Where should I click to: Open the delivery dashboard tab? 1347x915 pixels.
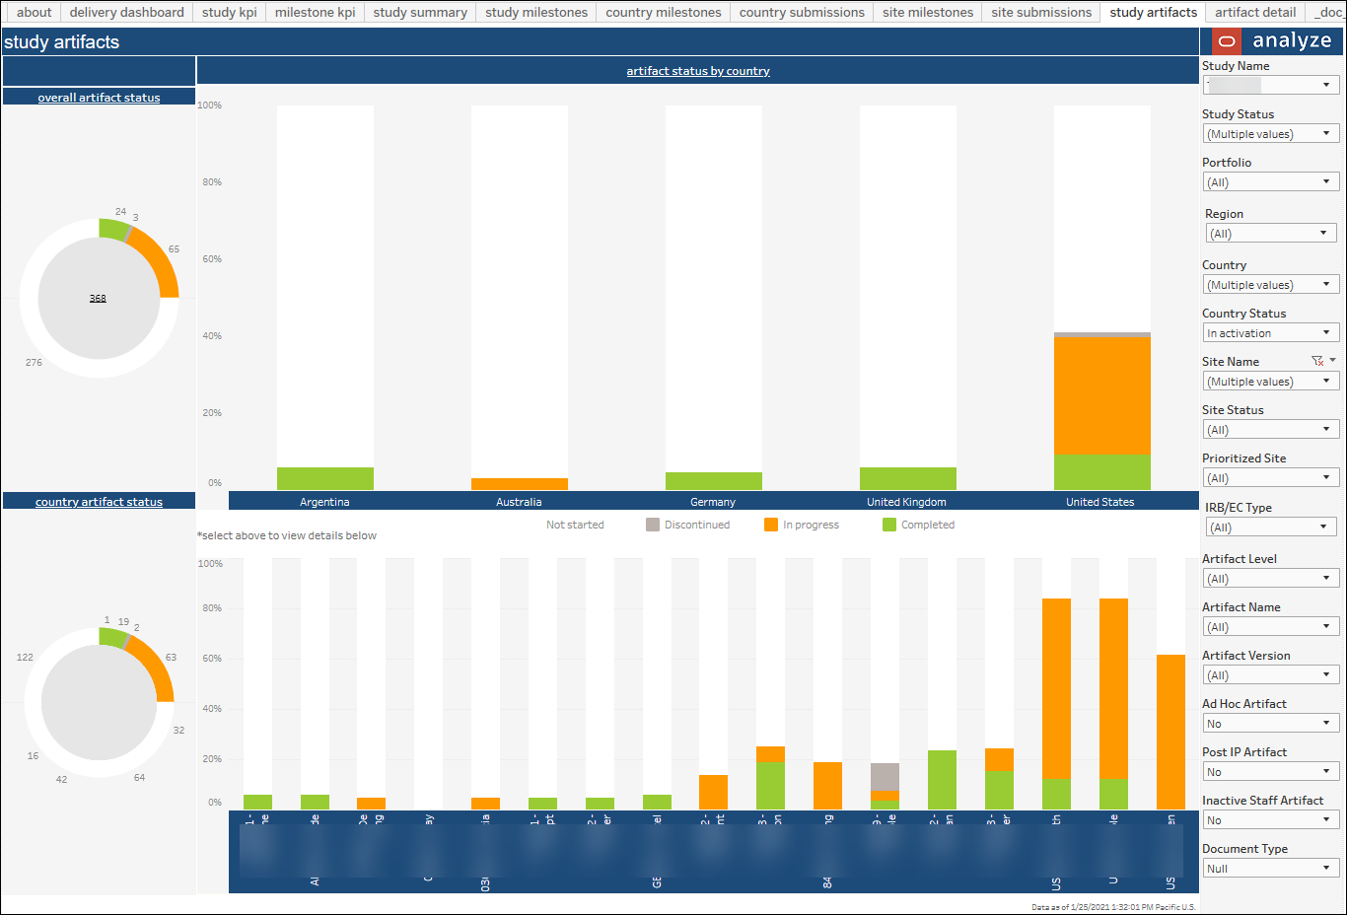126,12
